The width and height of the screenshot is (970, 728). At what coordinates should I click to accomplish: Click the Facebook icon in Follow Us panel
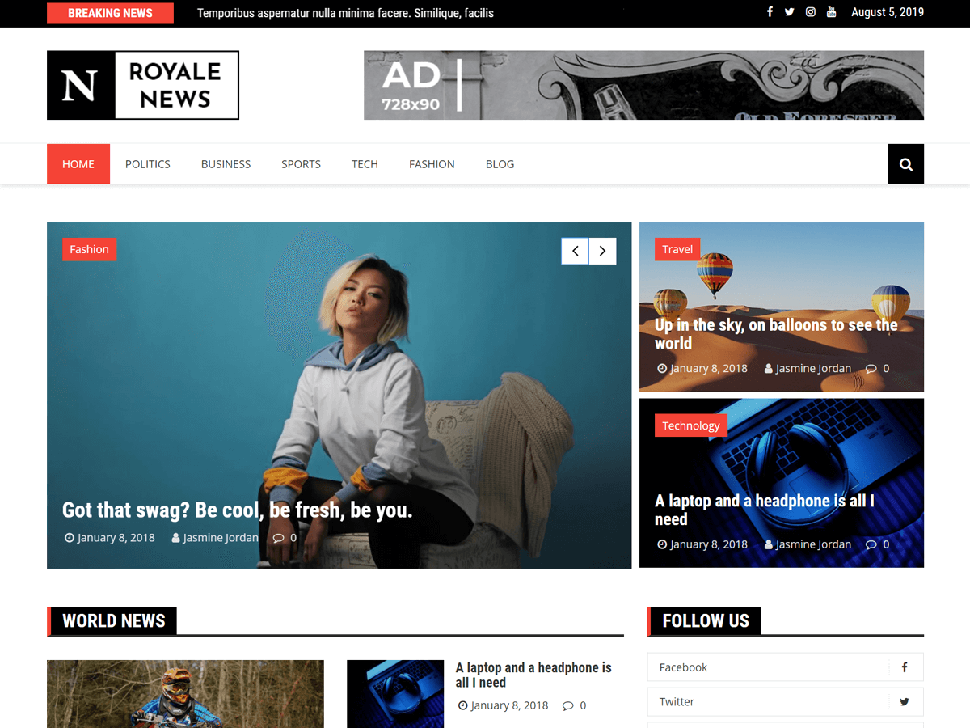tap(904, 667)
